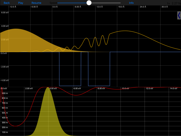
Task: Click the left blue potential well bottom
Action: point(70,86)
